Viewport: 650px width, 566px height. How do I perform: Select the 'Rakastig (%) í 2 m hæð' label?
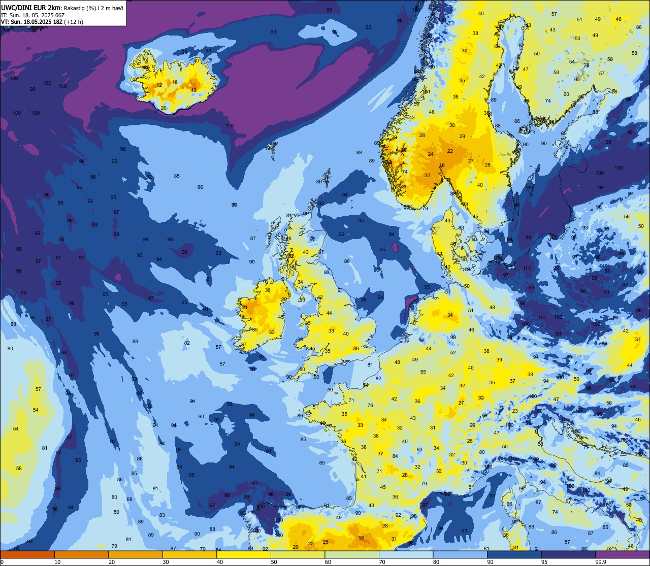[93, 8]
